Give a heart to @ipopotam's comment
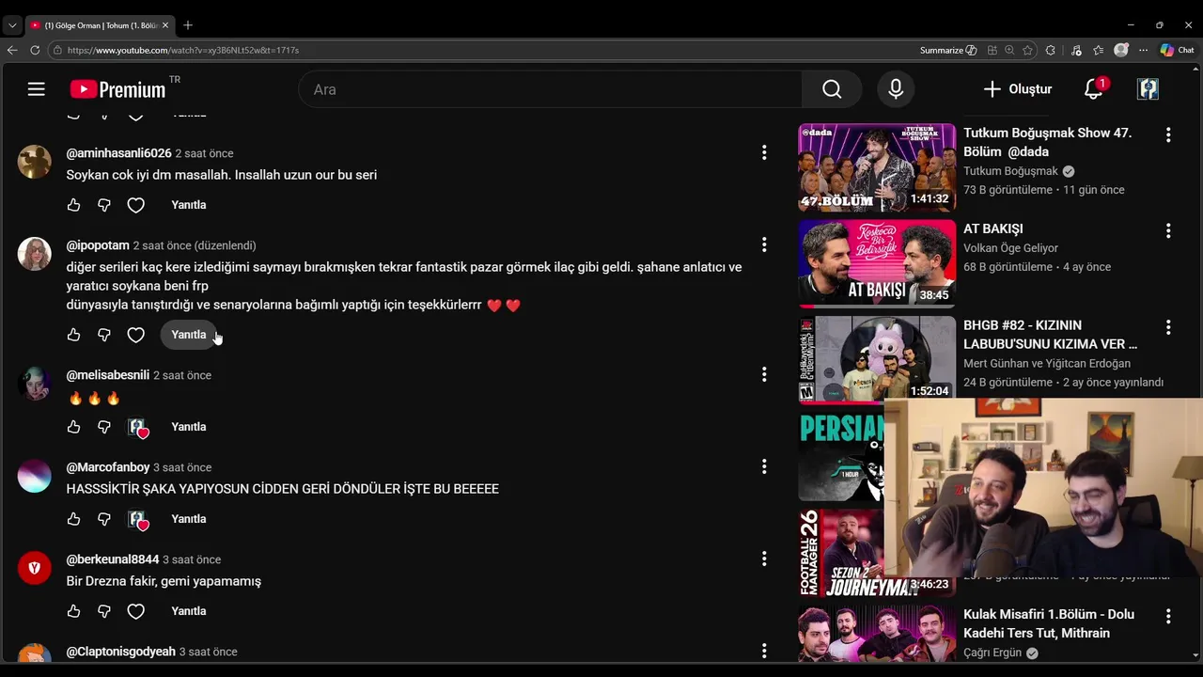Viewport: 1203px width, 677px height. (136, 335)
